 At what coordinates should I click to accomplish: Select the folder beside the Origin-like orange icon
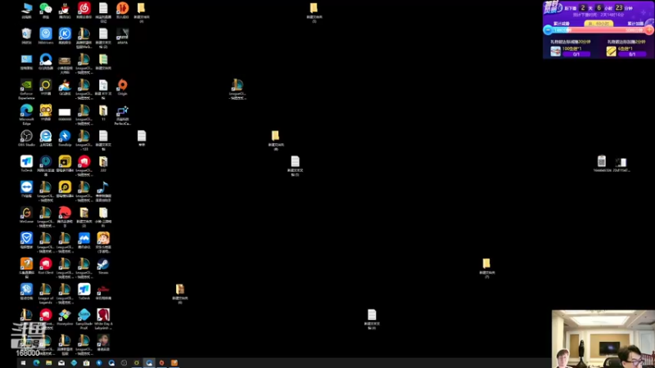point(141,12)
